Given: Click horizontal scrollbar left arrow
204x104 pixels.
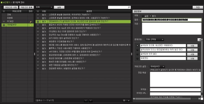Looking at the screenshot, I should pos(134,99).
